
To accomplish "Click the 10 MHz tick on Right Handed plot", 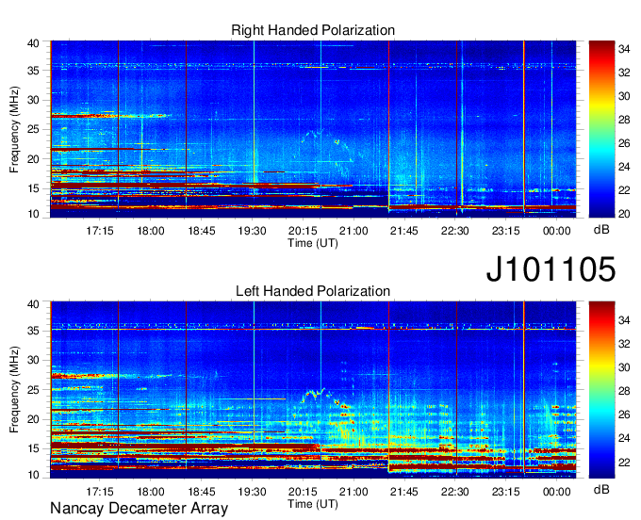I will [33, 214].
